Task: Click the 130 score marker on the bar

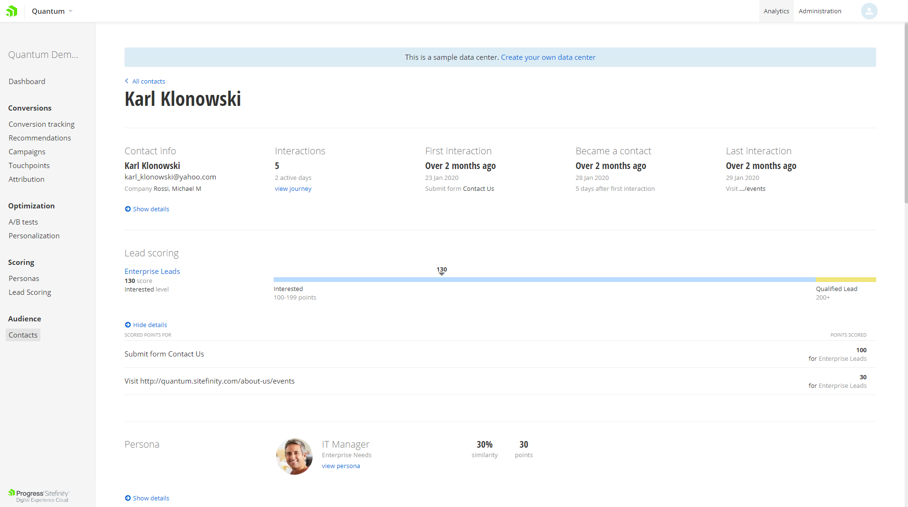Action: pyautogui.click(x=442, y=271)
